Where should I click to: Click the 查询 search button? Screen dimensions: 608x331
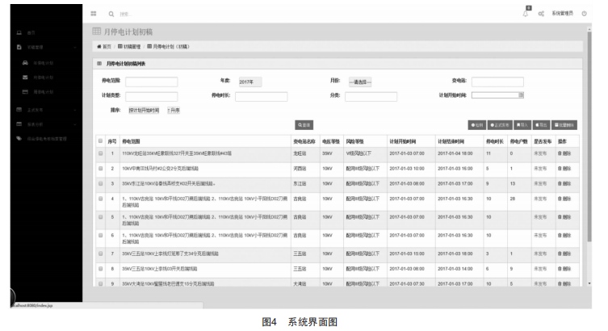(x=304, y=124)
